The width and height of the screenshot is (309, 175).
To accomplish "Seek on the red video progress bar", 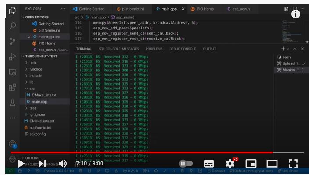I will [141, 152].
